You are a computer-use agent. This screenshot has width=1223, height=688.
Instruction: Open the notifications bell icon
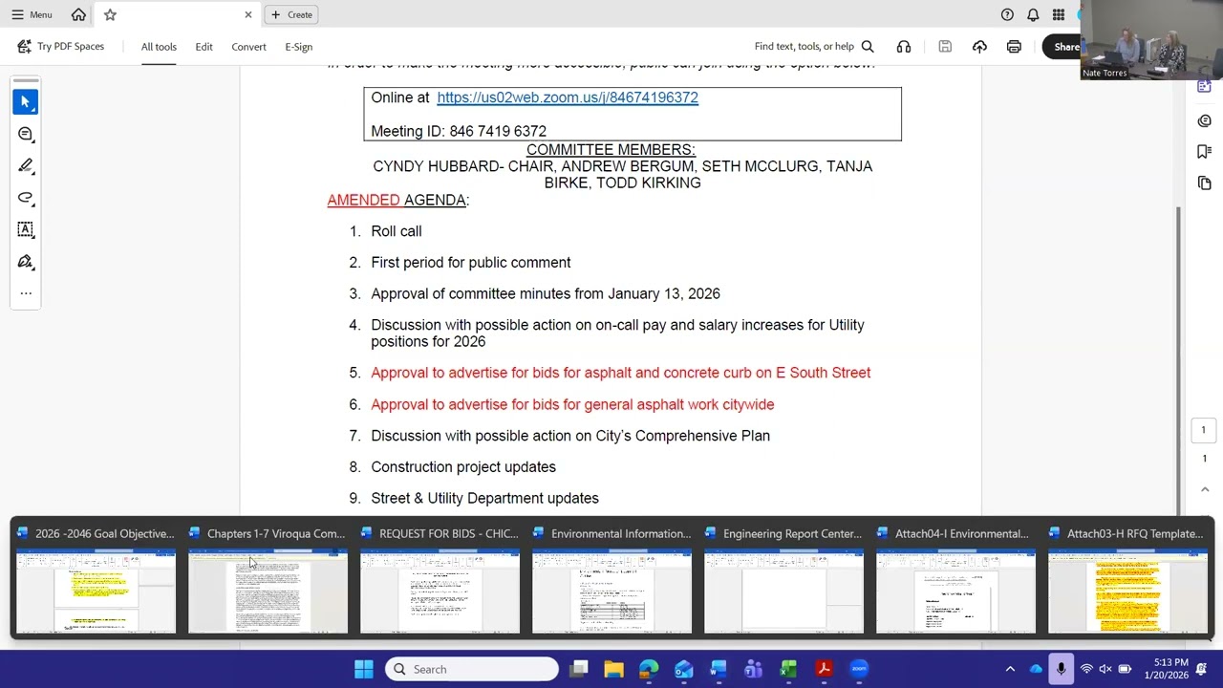[x=1033, y=14]
